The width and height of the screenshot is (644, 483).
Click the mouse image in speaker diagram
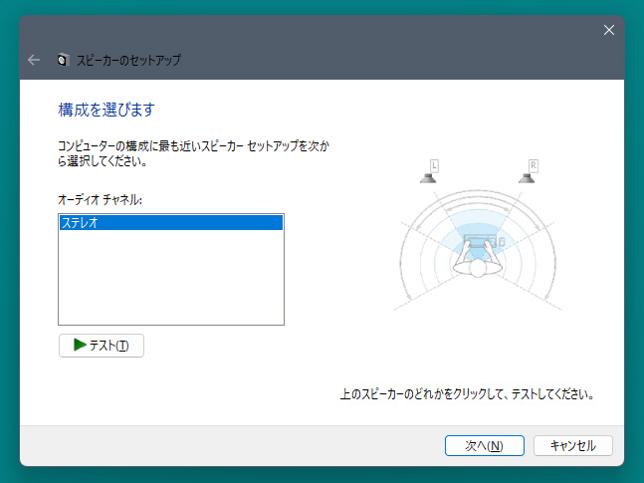coord(502,242)
